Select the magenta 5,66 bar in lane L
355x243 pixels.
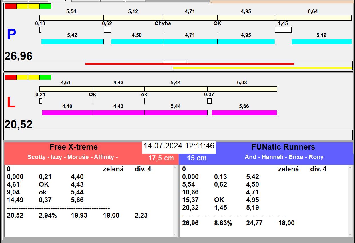(244, 113)
